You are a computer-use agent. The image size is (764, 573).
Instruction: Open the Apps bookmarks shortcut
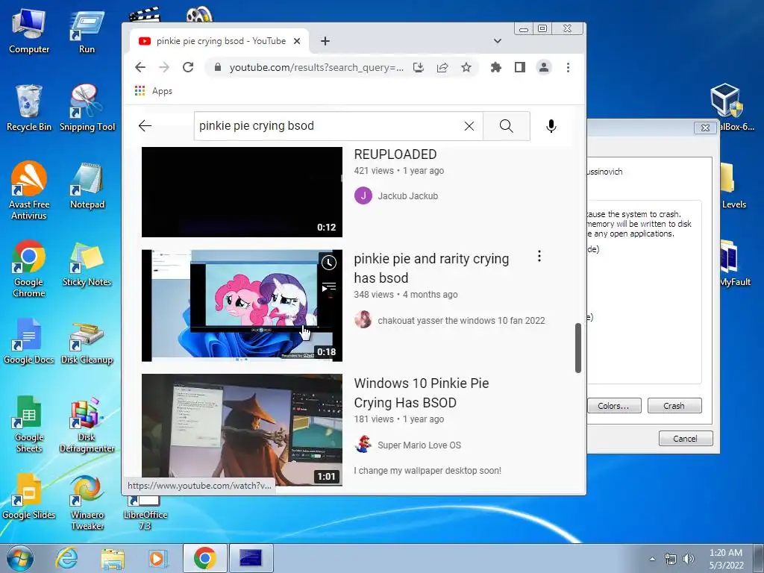click(153, 91)
